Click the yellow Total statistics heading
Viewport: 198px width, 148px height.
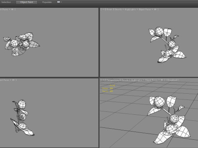(112, 86)
